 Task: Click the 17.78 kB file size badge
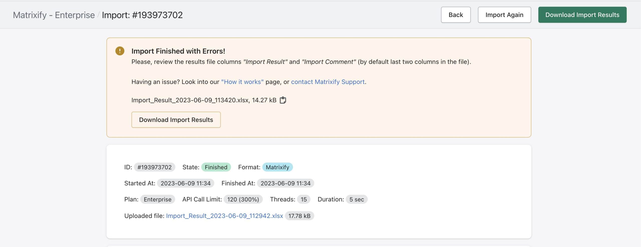coord(299,216)
